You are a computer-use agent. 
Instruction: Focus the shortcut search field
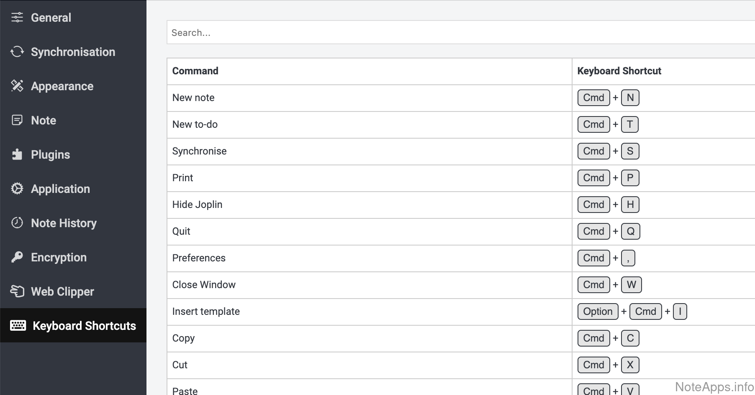(x=460, y=33)
